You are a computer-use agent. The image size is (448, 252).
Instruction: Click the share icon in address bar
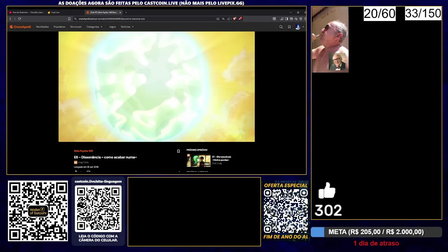pyautogui.click(x=229, y=19)
